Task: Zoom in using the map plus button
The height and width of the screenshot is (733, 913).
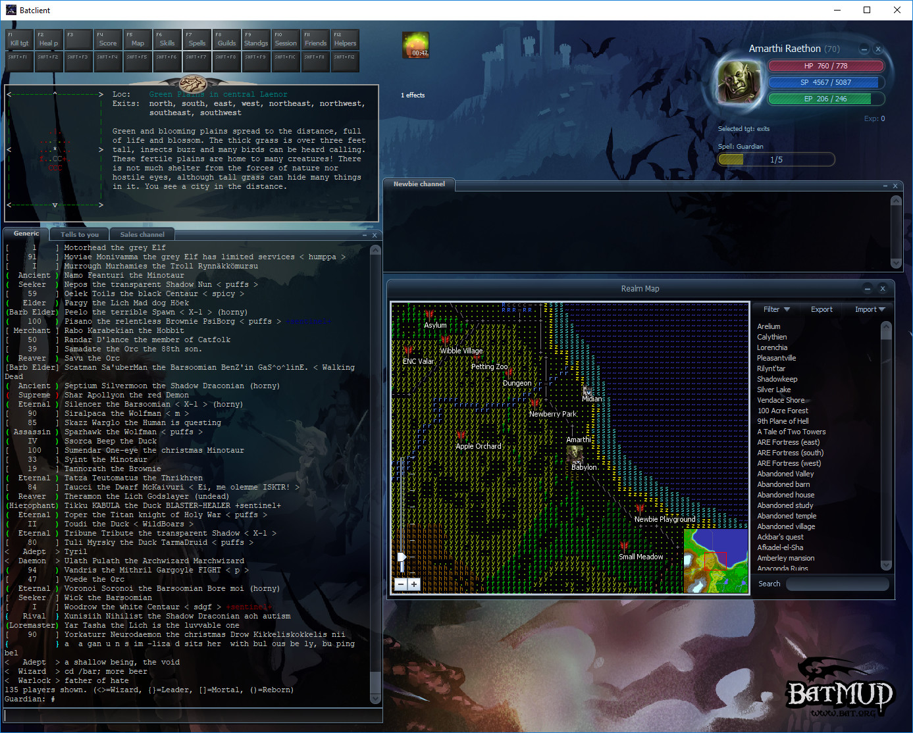Action: [x=413, y=584]
